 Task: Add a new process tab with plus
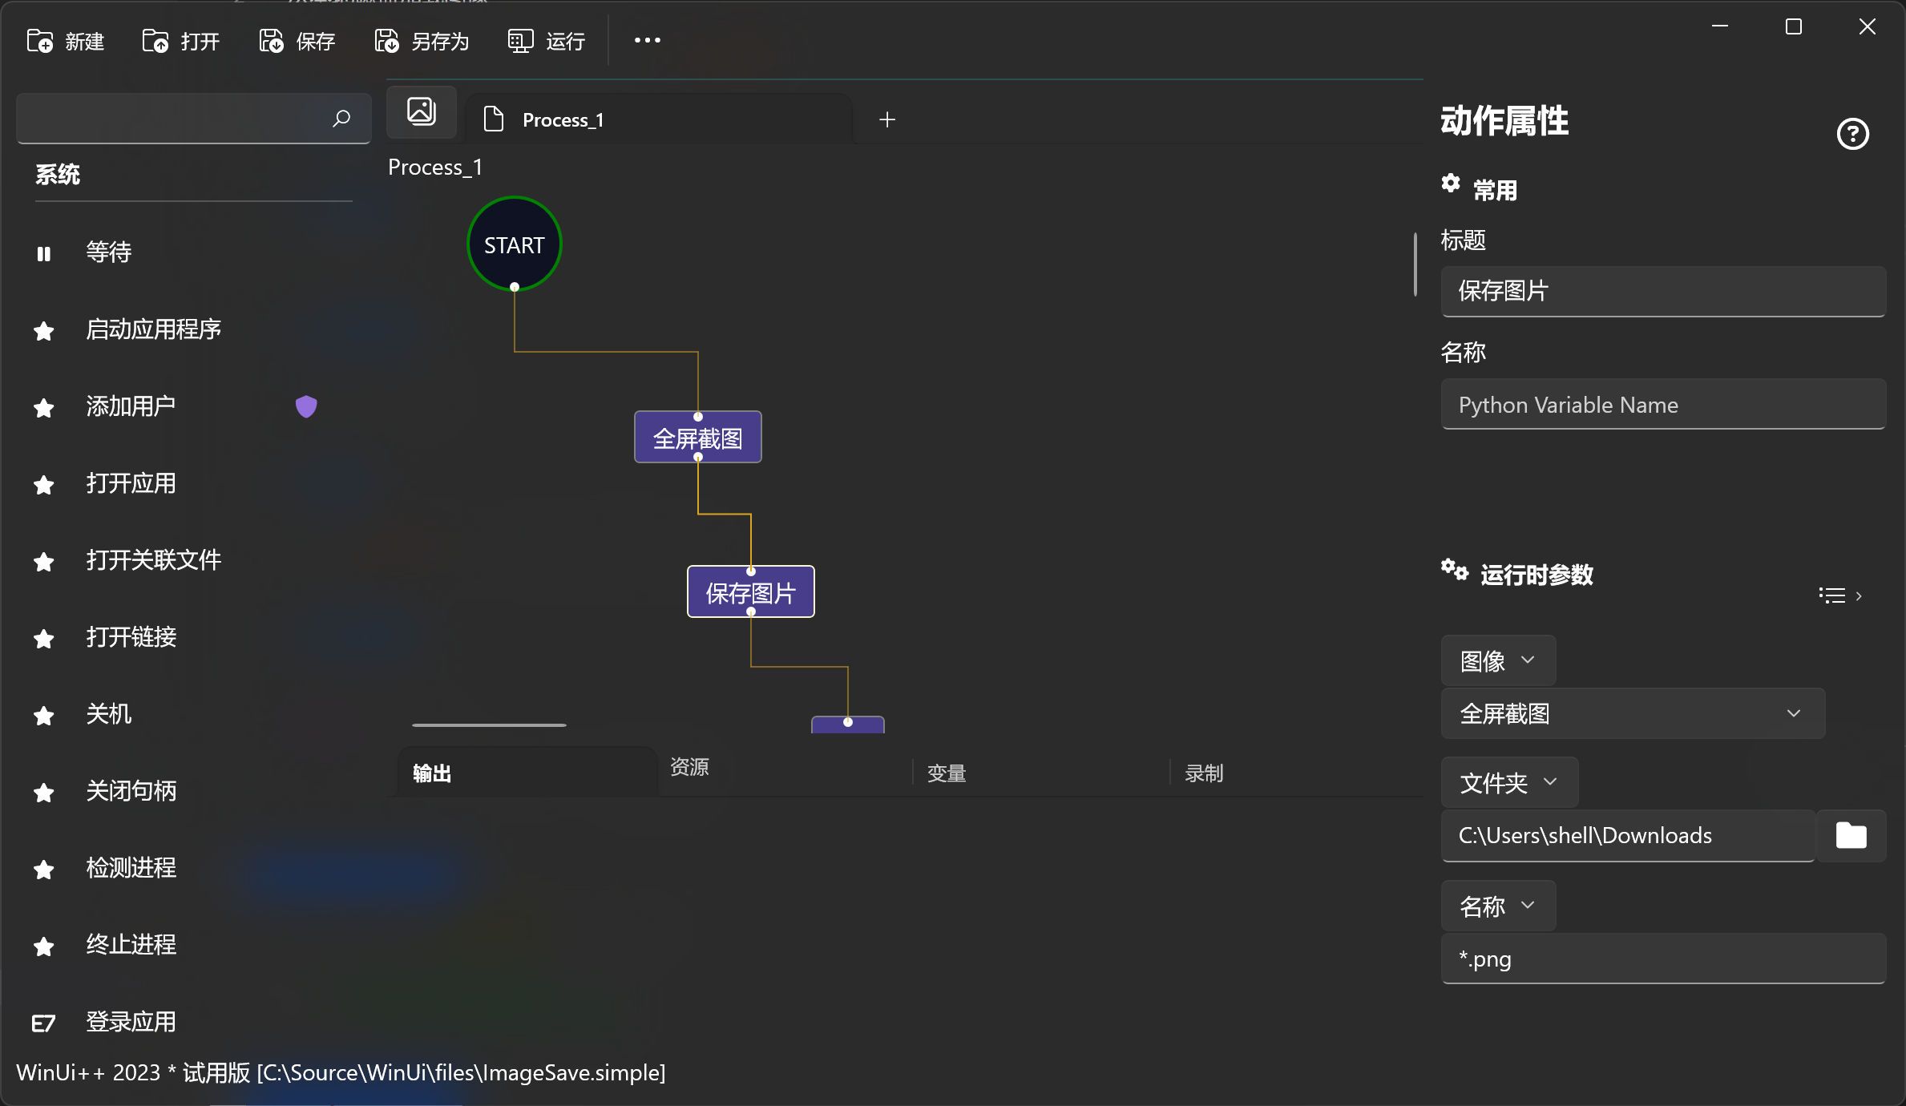886,119
